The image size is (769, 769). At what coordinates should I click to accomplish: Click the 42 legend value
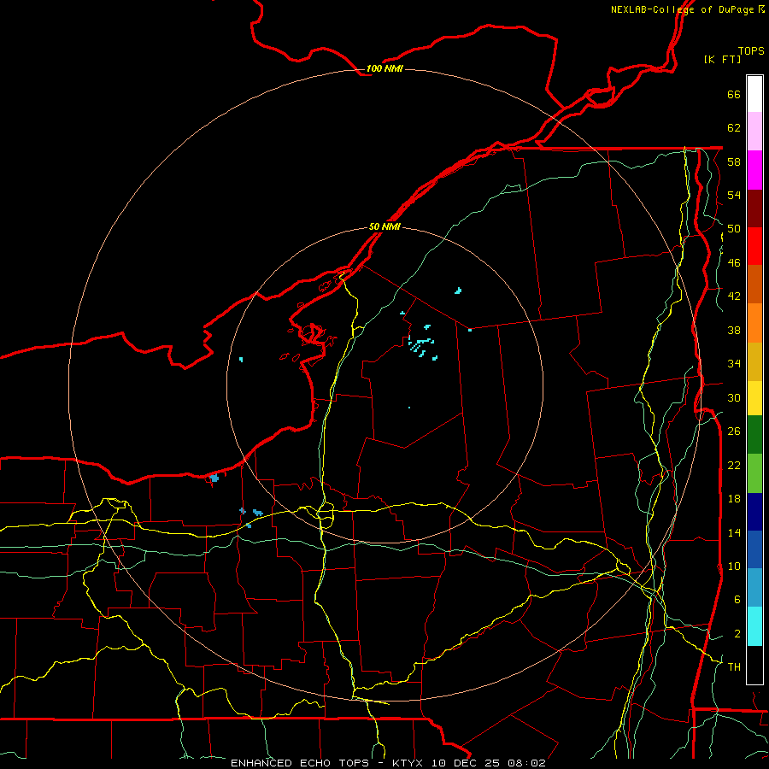point(734,296)
